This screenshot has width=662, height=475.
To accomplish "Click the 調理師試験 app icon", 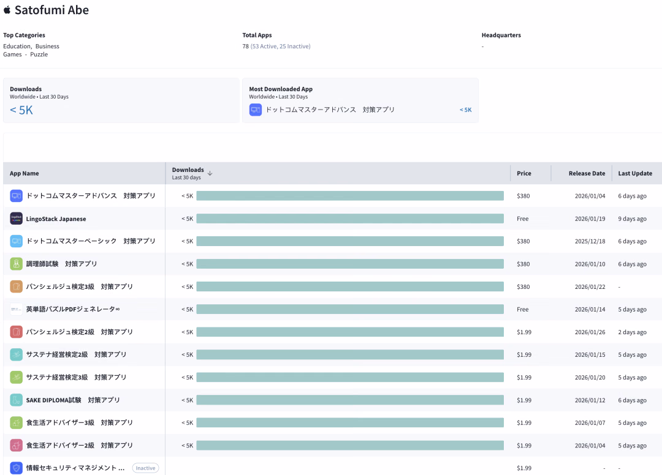I will [16, 264].
